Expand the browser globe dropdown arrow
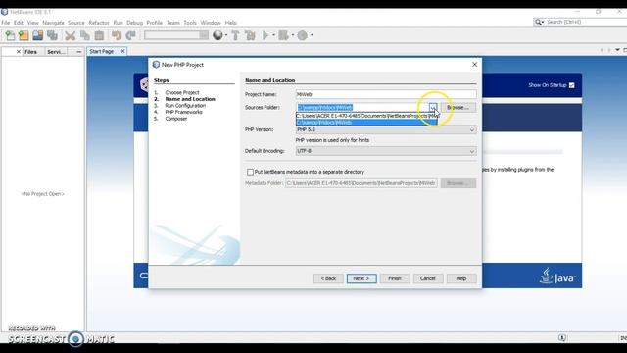The height and width of the screenshot is (353, 627). coord(226,35)
